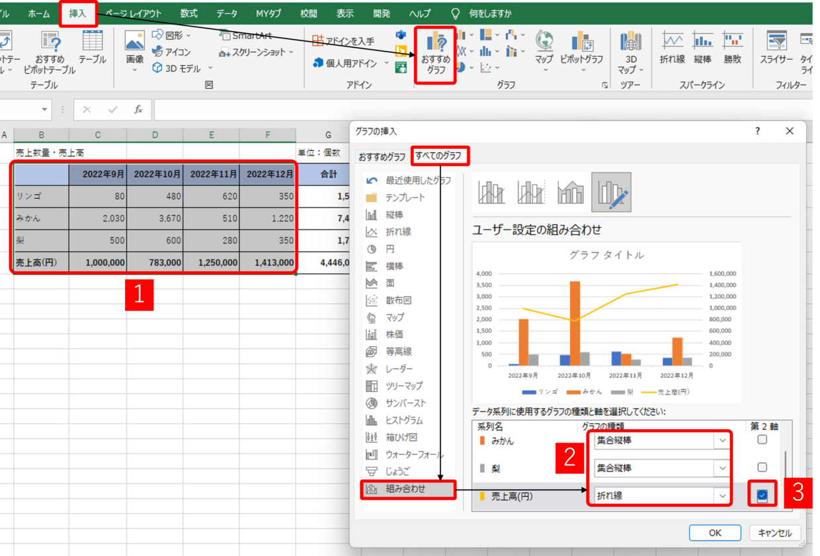Open the Name Box dropdown arrow
This screenshot has width=820, height=556.
[45, 110]
